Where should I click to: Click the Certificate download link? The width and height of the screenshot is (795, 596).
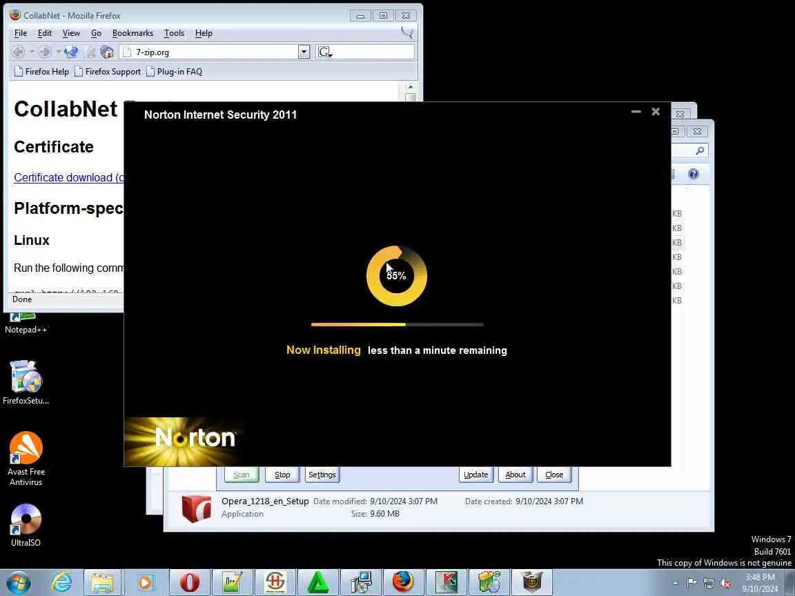pyautogui.click(x=68, y=177)
